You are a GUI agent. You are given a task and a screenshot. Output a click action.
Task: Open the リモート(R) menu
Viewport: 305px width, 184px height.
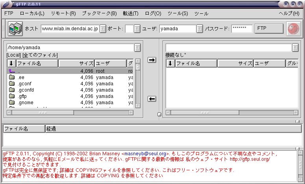coord(63,13)
